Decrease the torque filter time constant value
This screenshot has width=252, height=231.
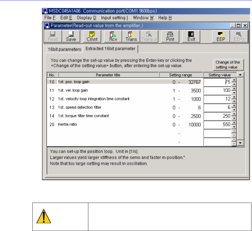click(x=234, y=118)
